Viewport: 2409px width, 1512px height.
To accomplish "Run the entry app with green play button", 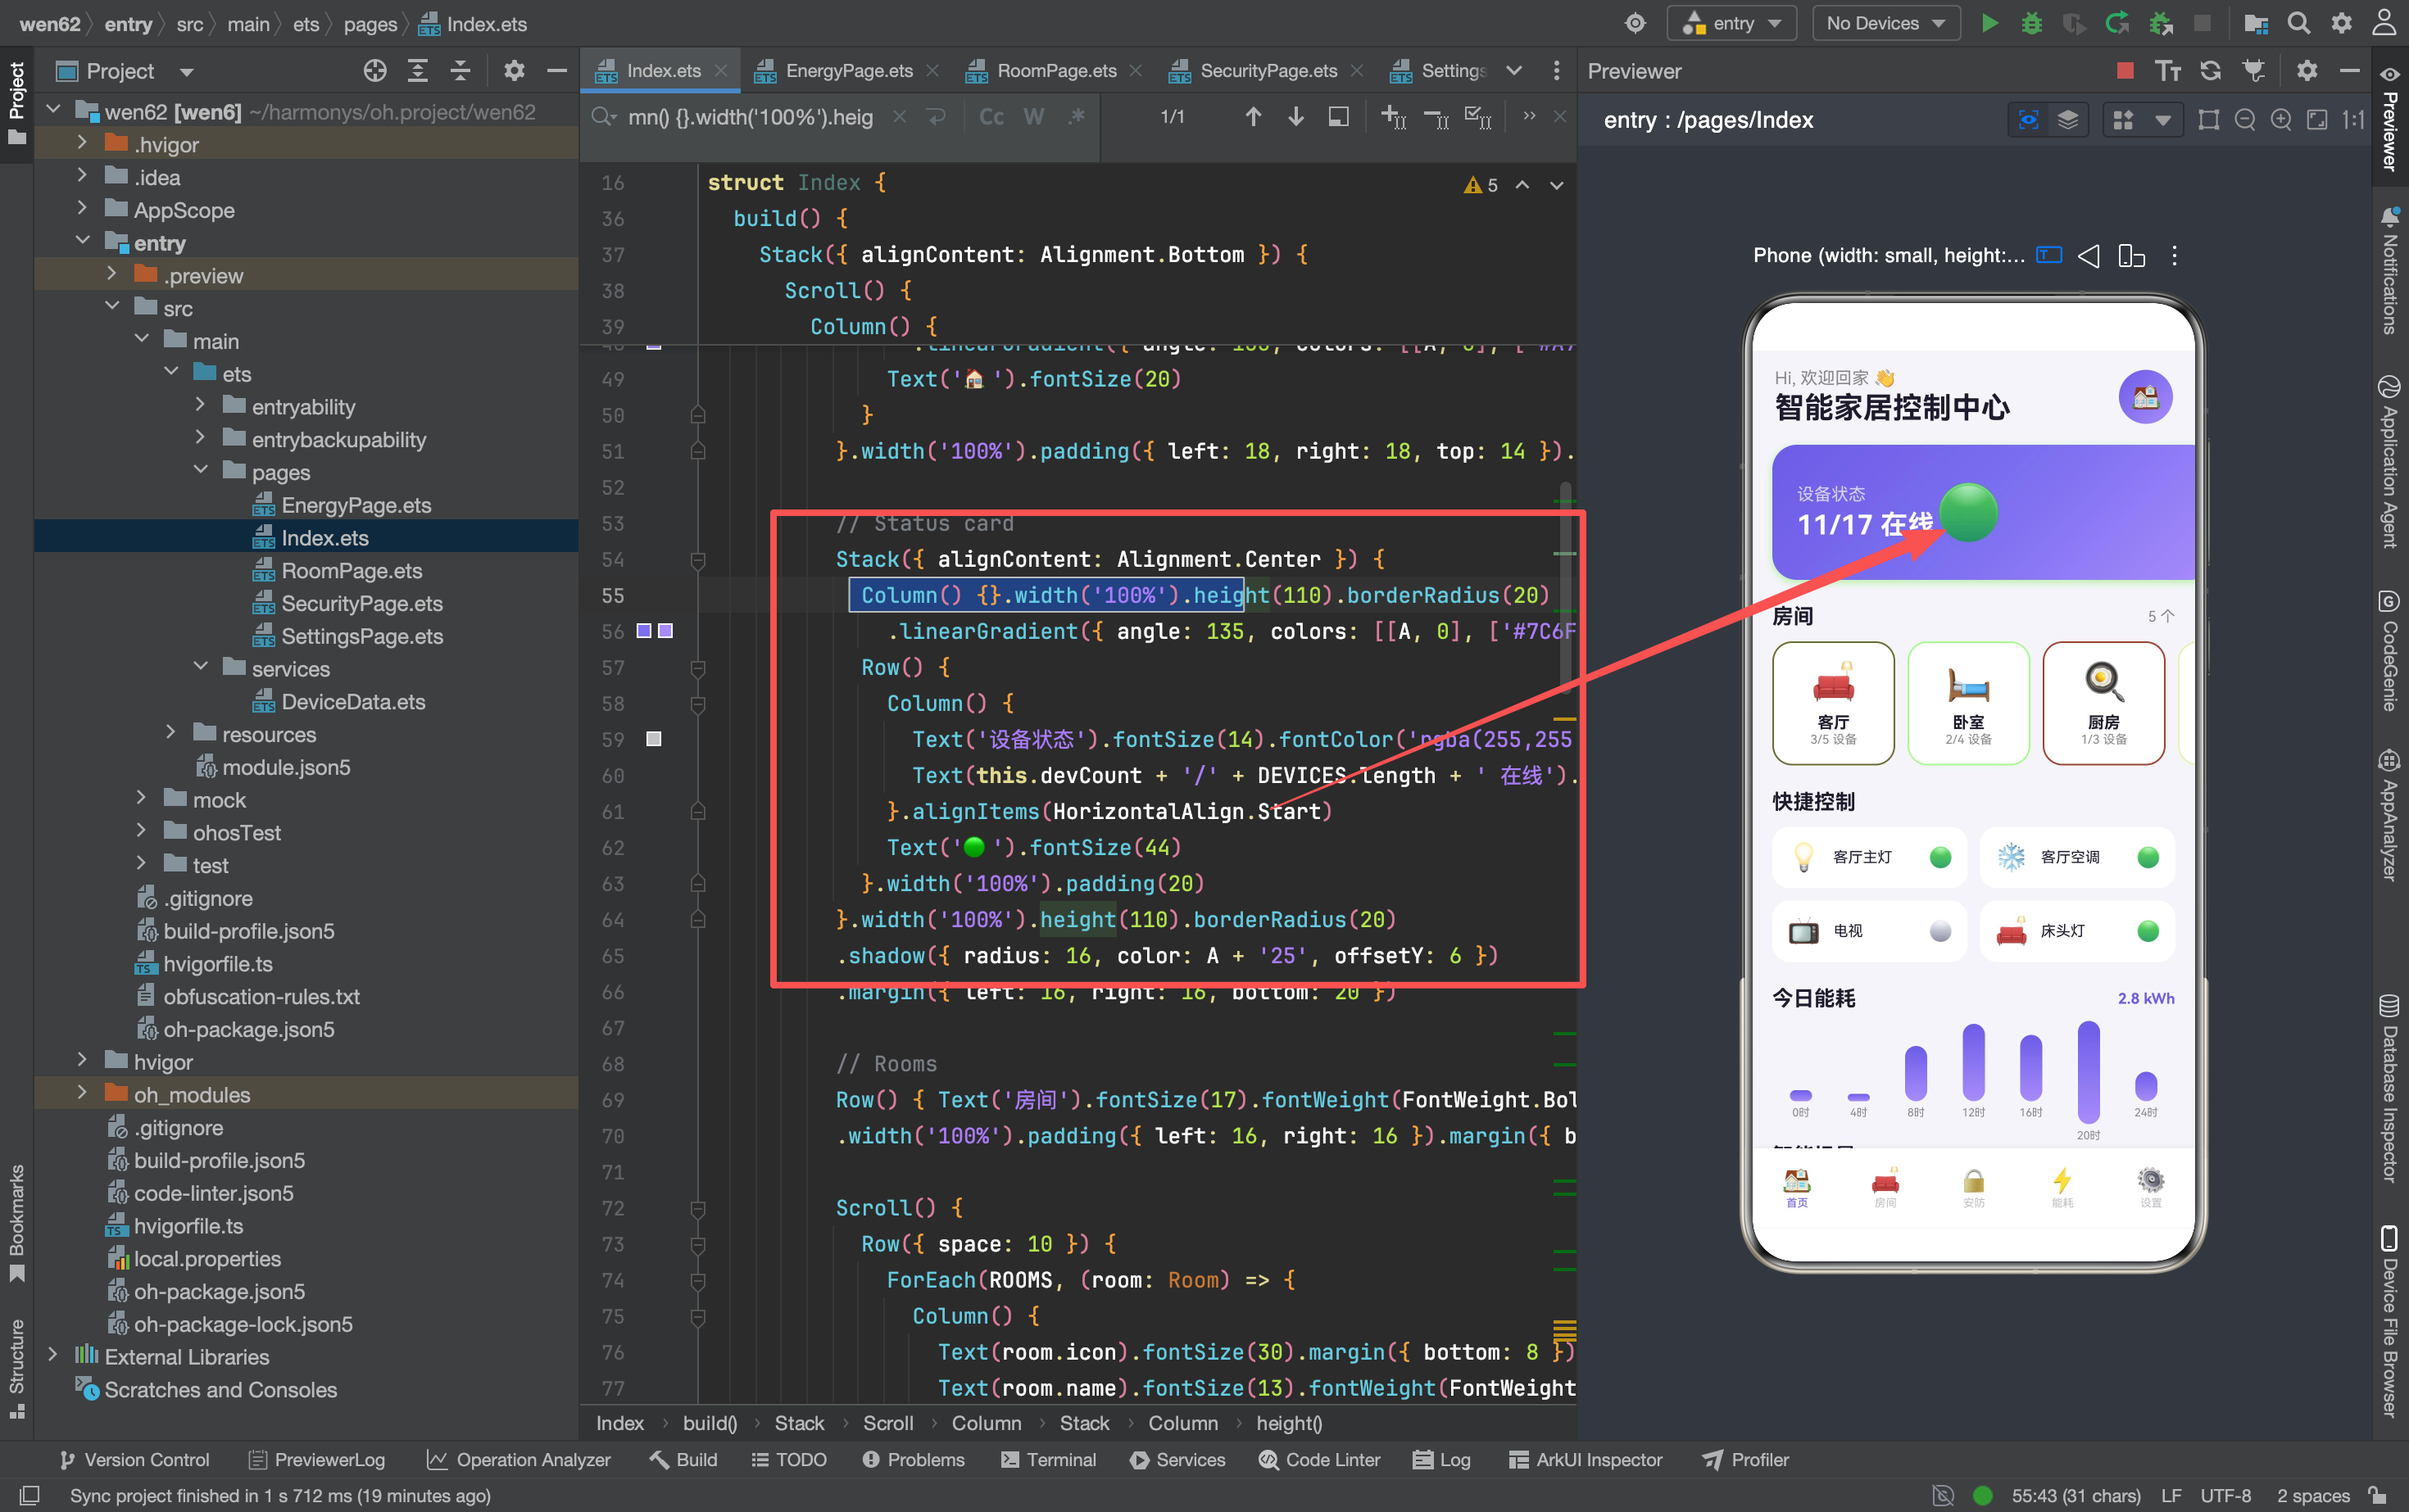I will coord(1989,23).
